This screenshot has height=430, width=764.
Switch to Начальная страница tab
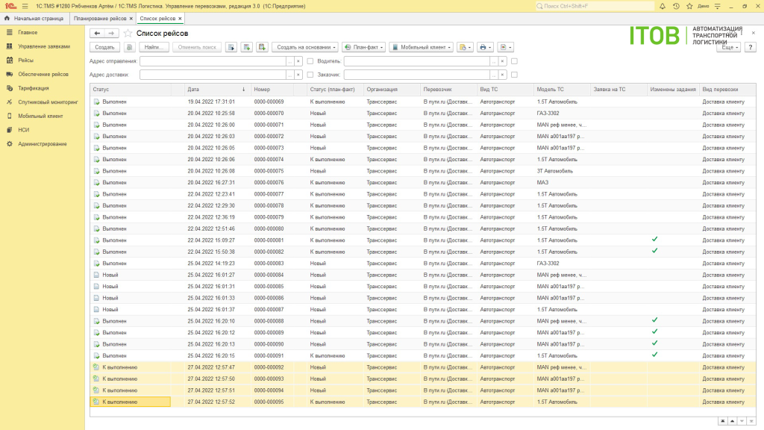click(x=34, y=19)
